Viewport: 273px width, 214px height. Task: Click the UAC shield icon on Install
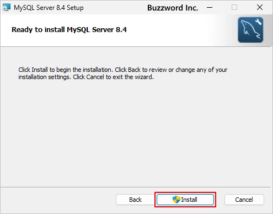click(x=176, y=200)
